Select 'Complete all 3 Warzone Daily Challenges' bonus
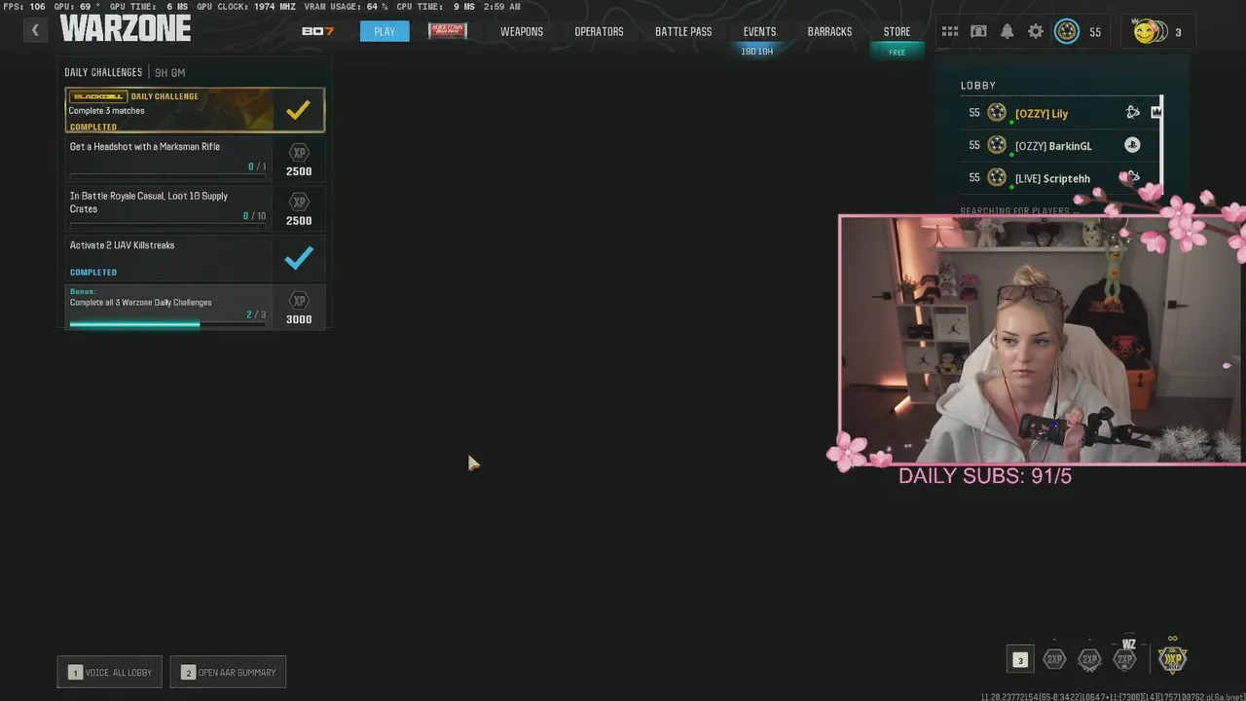 [195, 307]
